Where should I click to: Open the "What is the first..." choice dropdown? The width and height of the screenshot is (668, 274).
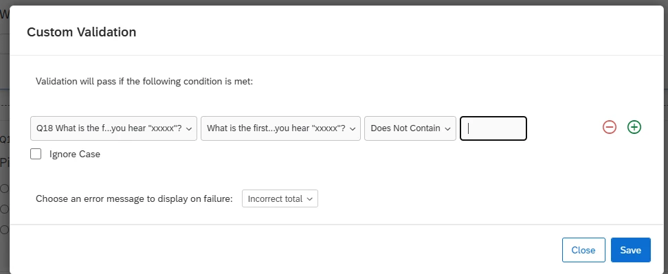click(281, 128)
